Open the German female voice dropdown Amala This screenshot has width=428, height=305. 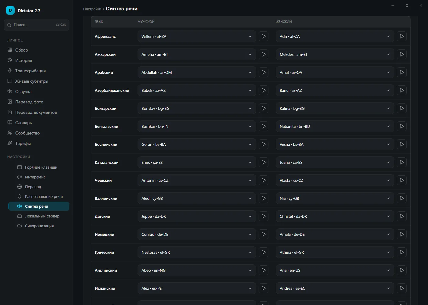(335, 234)
